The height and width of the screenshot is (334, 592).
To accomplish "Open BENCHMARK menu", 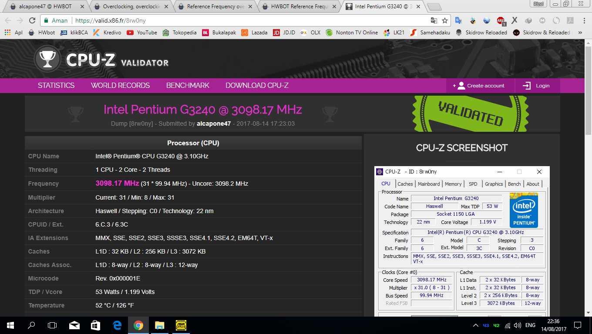I will click(x=188, y=86).
